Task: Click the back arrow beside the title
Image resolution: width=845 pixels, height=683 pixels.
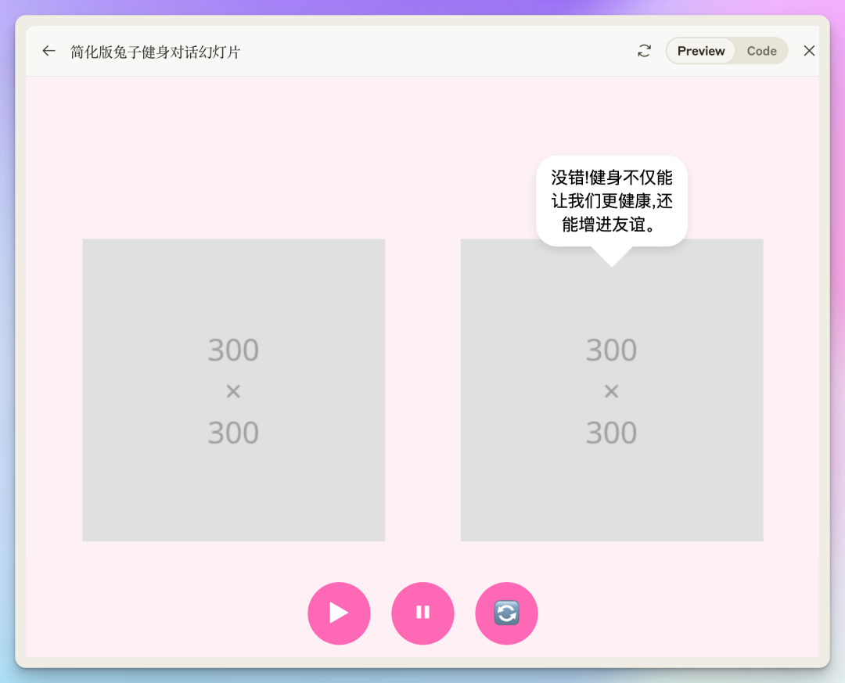Action: click(49, 51)
